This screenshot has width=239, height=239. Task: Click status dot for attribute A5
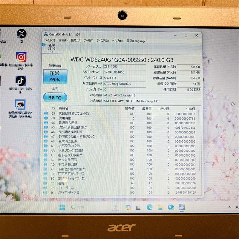[46, 127]
